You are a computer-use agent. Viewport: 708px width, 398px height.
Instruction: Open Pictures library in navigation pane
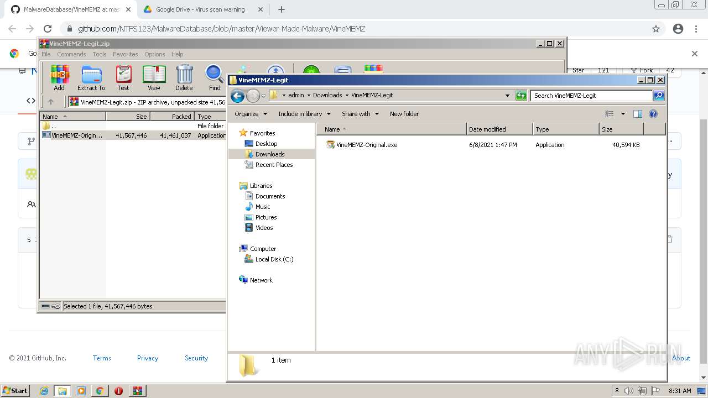click(266, 217)
